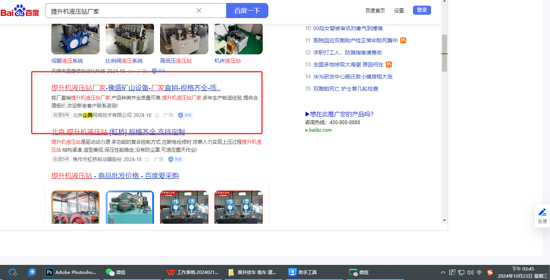Click advertiser name 北京企腾网络技术有限公司
The image size is (550, 280).
102,115
